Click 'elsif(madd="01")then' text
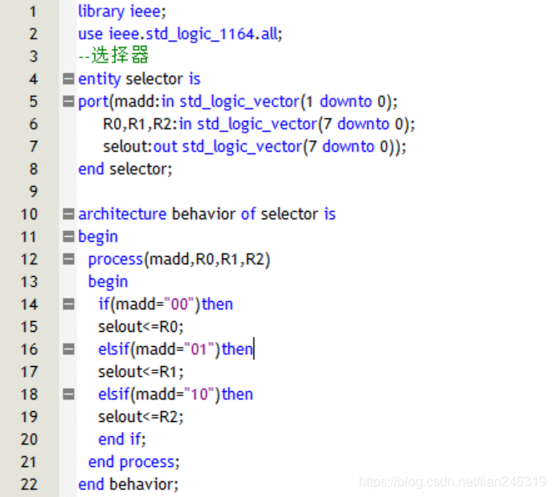Image resolution: width=554 pixels, height=497 pixels. point(175,349)
